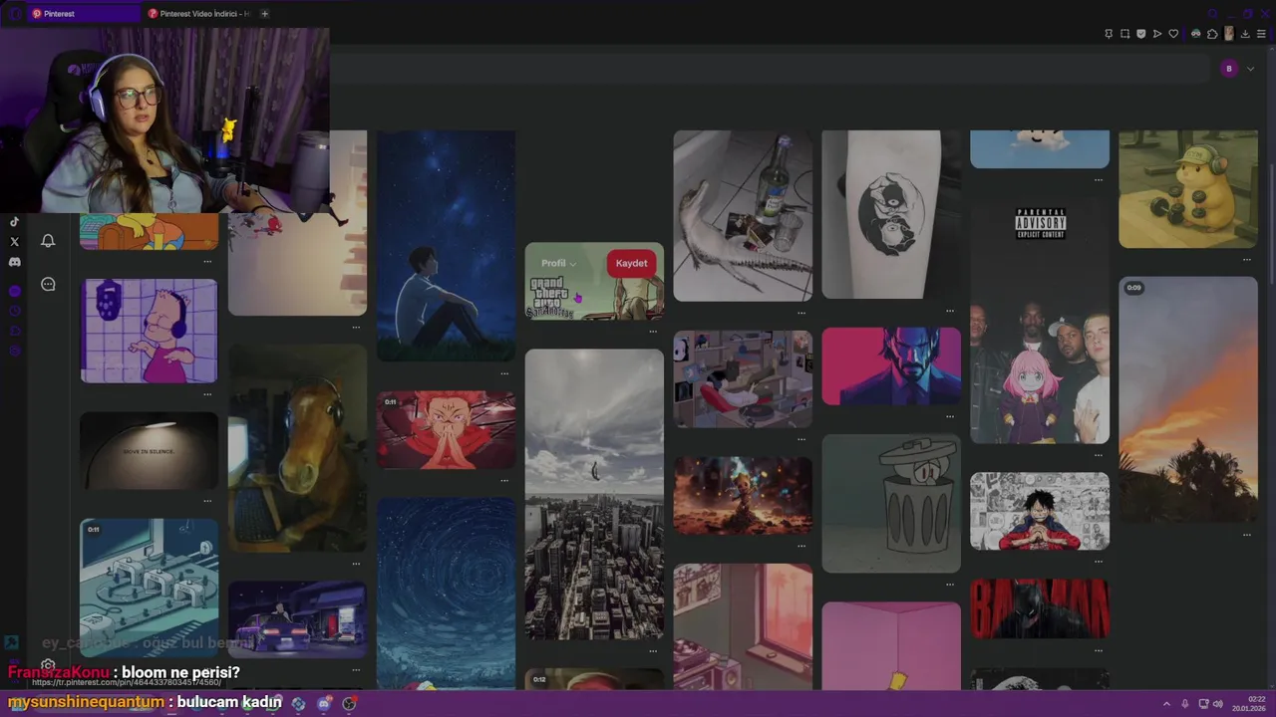Open options dots under the tattoo pin

tap(950, 311)
